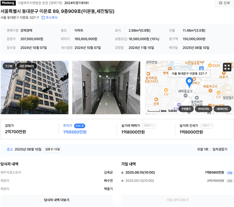Click the 마루기 restaurant marker

coord(224,73)
